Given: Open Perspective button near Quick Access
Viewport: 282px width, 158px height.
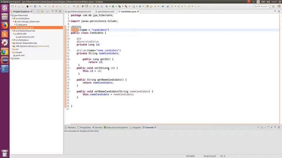Looking at the screenshot, I should pos(273,6).
